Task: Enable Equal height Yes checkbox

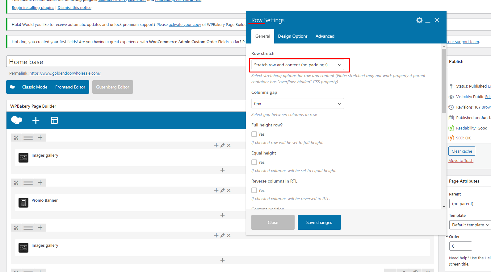Action: click(x=254, y=162)
